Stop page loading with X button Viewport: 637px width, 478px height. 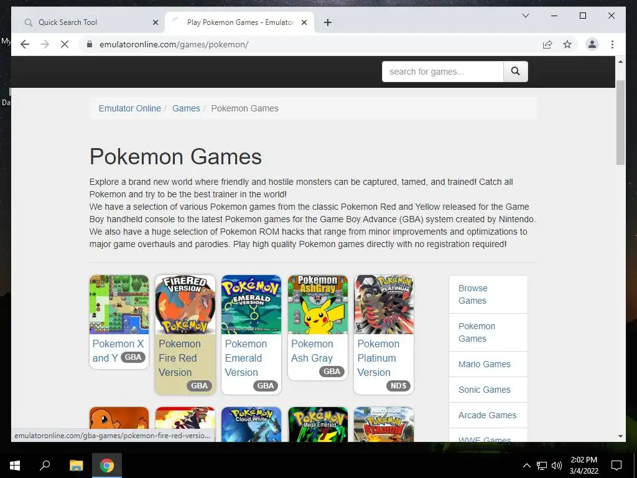(65, 44)
